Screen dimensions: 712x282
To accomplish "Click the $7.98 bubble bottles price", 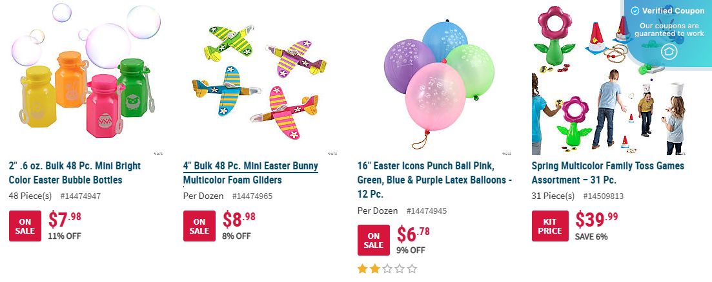I will pos(65,220).
